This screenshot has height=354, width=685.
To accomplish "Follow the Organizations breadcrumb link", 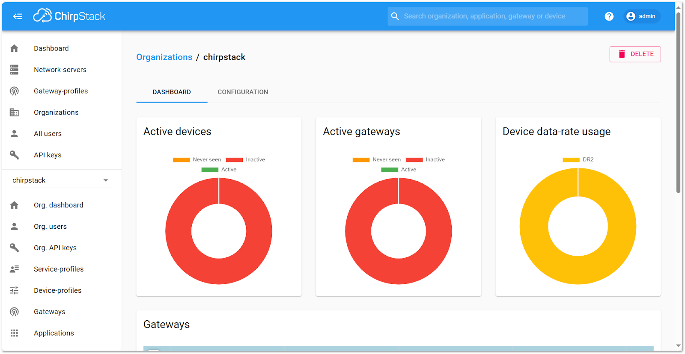I will pos(164,57).
